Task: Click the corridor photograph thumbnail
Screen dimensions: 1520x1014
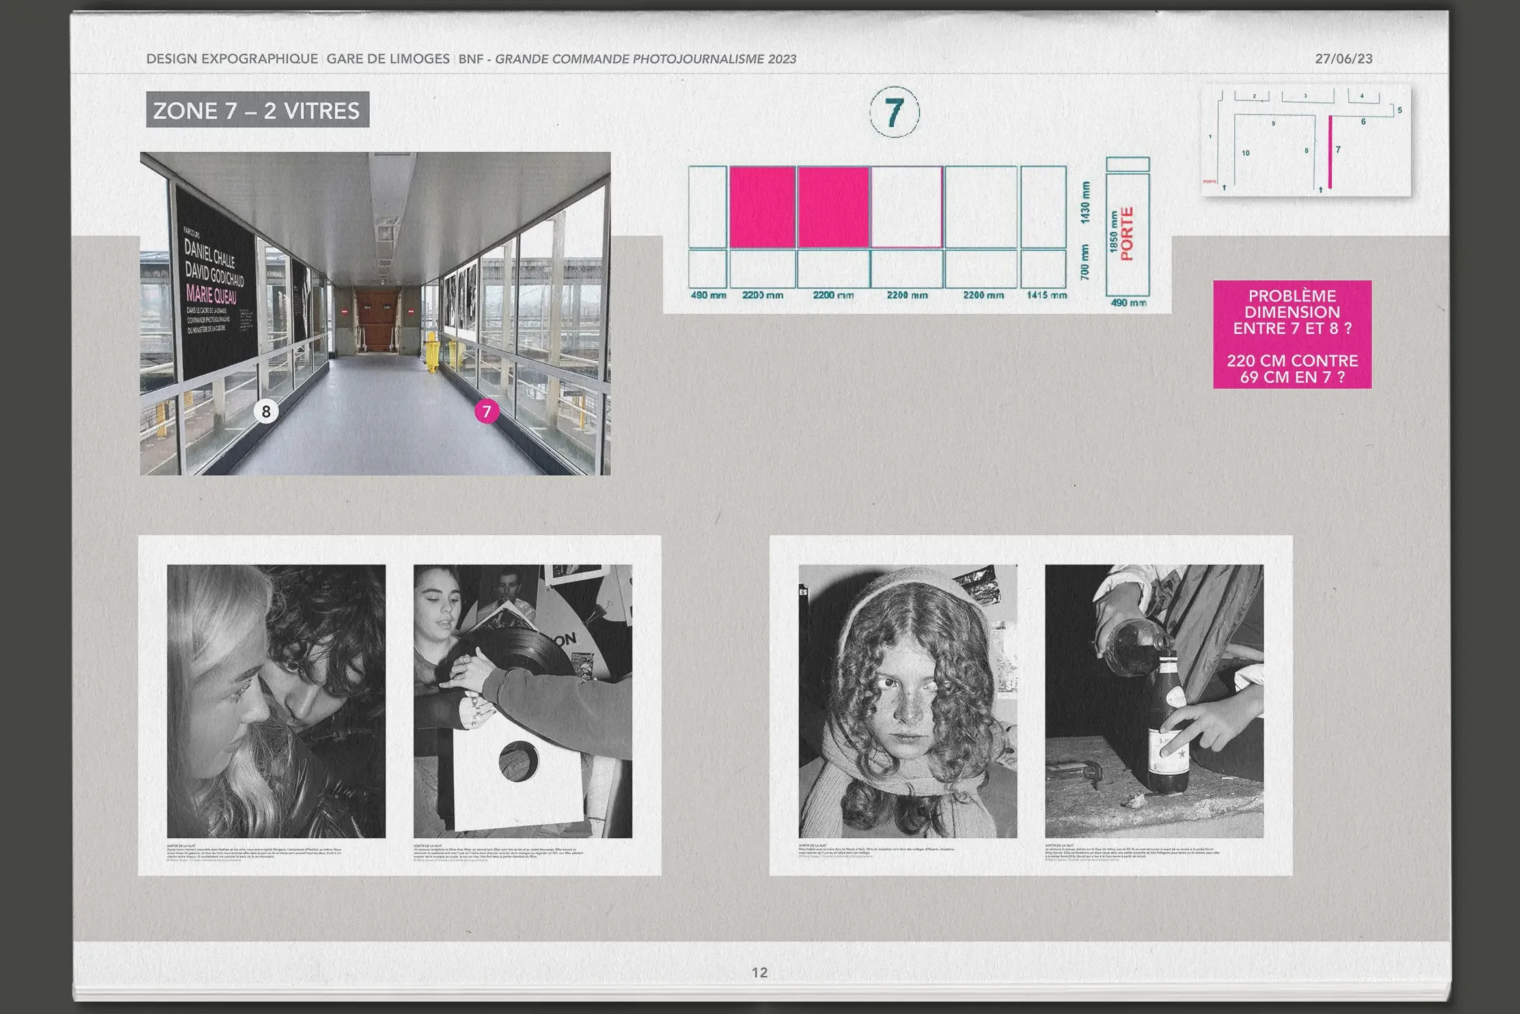Action: (375, 313)
